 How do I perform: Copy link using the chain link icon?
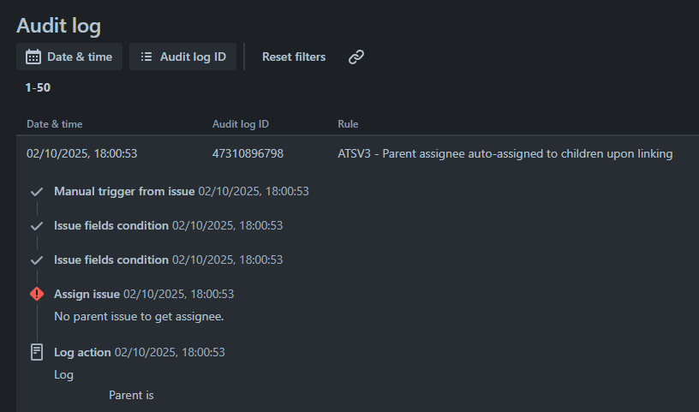click(356, 57)
